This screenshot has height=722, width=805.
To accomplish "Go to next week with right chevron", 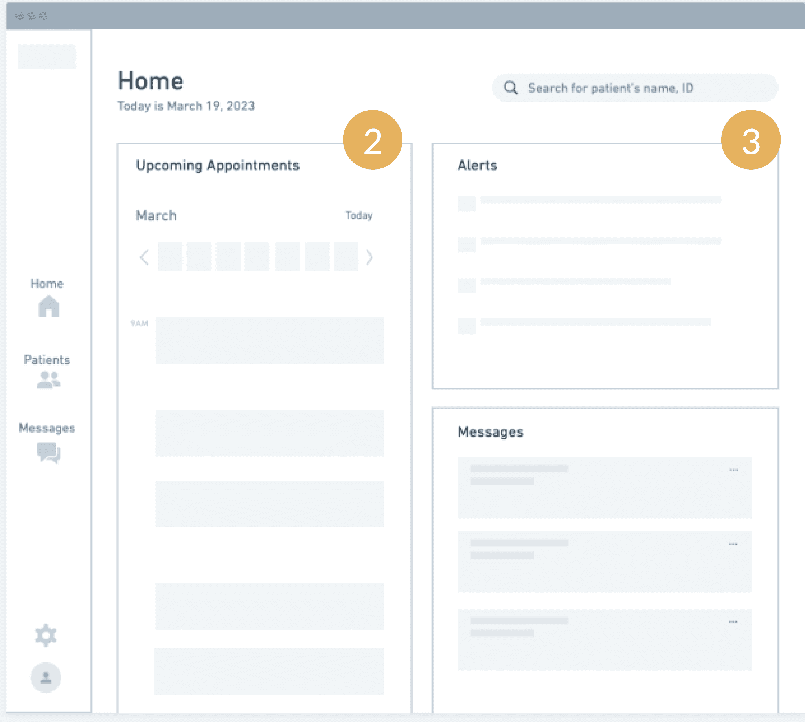I will click(x=369, y=257).
